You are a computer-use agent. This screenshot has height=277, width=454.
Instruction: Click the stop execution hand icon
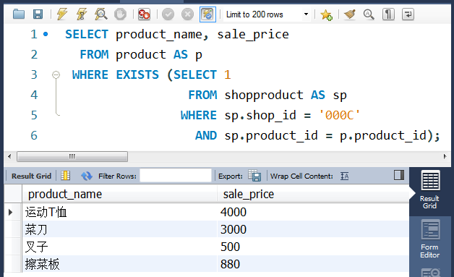[x=120, y=14]
